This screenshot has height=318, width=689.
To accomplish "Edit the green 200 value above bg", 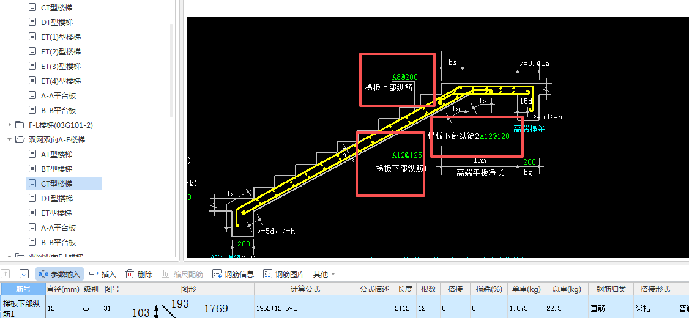I will point(529,162).
